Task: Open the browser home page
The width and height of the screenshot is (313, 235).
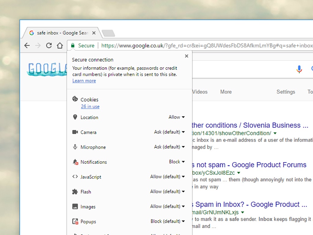Action: (x=60, y=45)
